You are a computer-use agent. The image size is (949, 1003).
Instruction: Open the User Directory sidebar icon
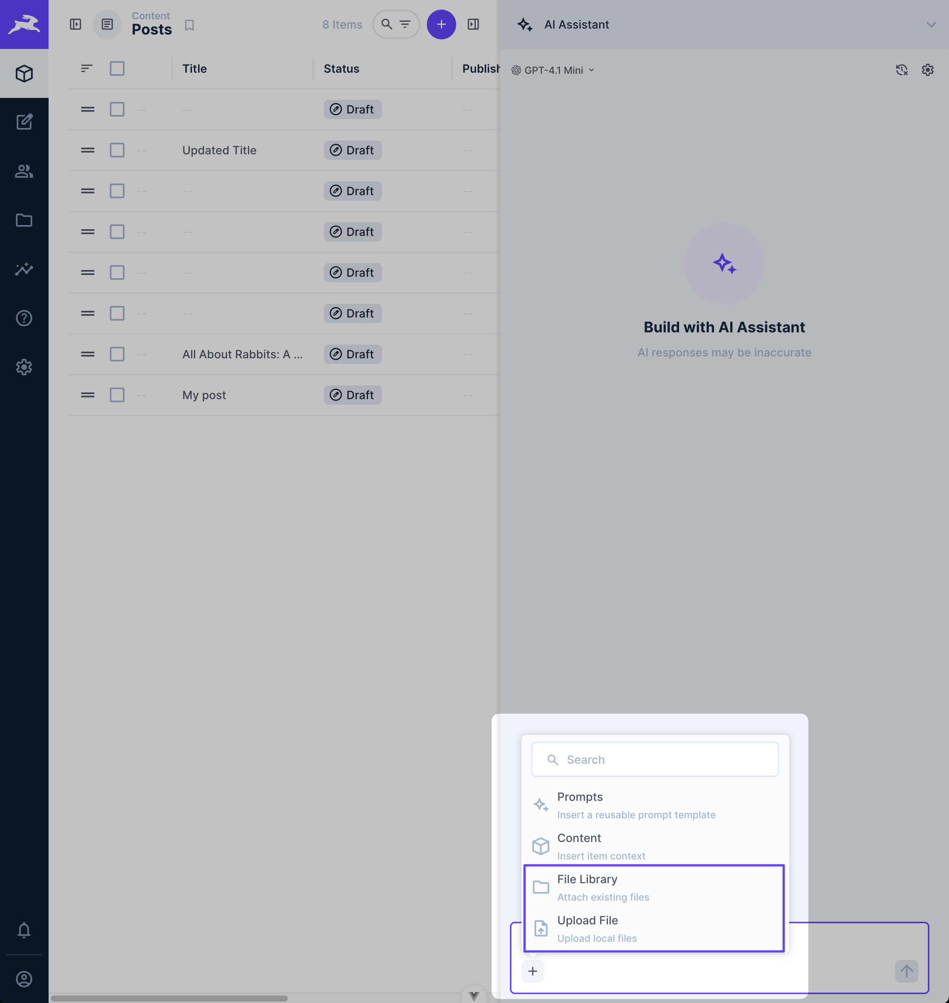24,171
